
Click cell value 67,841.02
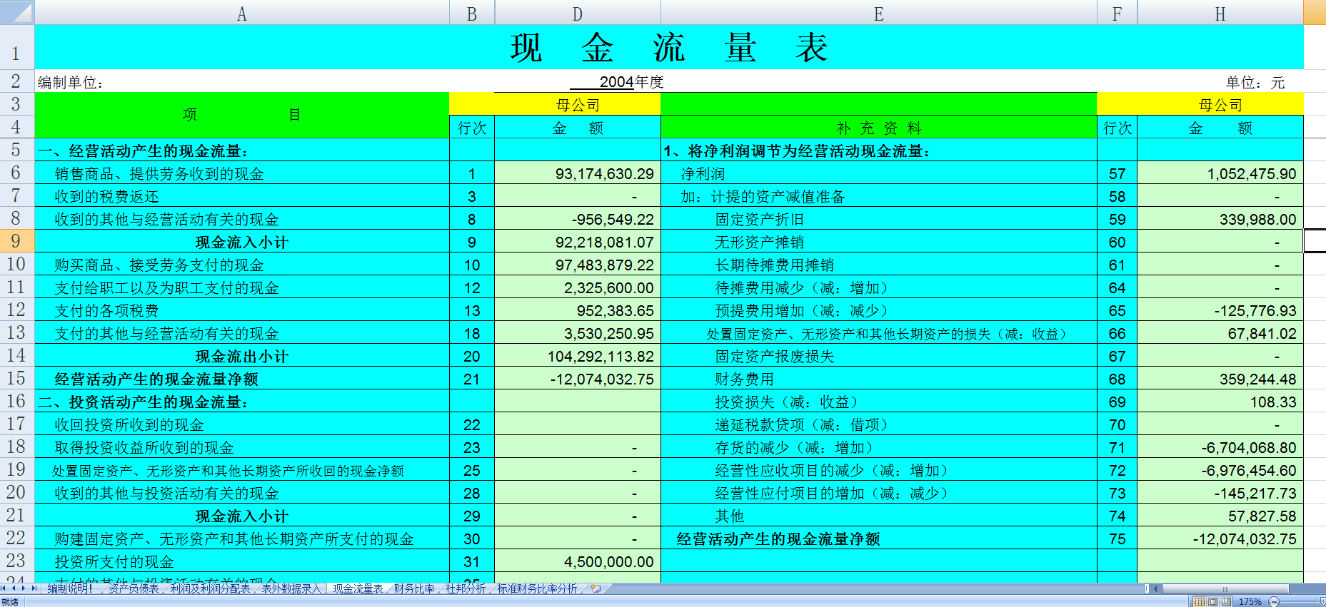click(1220, 333)
